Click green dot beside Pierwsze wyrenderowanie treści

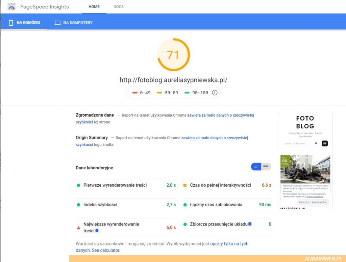pos(78,185)
